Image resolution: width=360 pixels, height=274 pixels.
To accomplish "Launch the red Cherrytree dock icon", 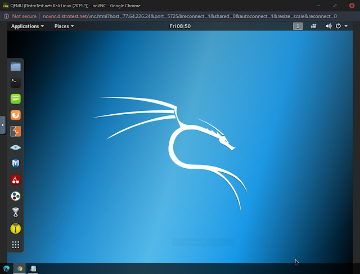I will tap(16, 180).
